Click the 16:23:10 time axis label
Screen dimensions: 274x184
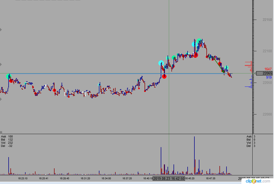(x=23, y=179)
